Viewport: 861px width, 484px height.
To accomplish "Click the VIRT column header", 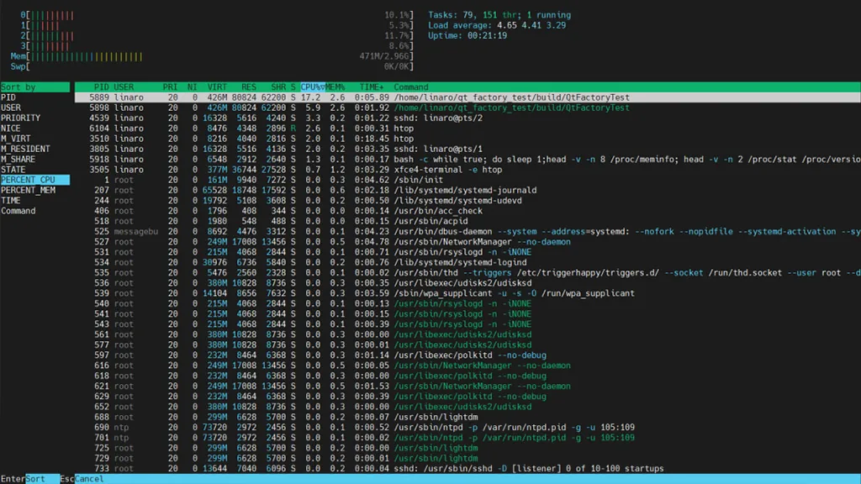I will [x=217, y=87].
